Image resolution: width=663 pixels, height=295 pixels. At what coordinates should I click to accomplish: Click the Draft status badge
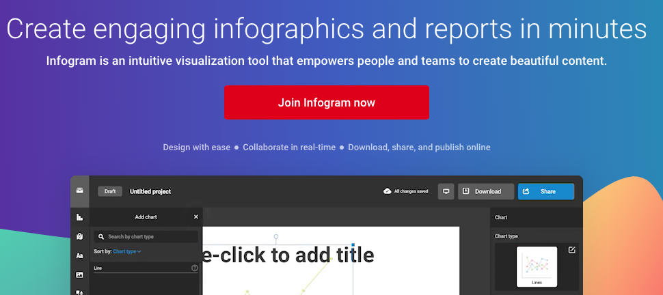point(110,191)
